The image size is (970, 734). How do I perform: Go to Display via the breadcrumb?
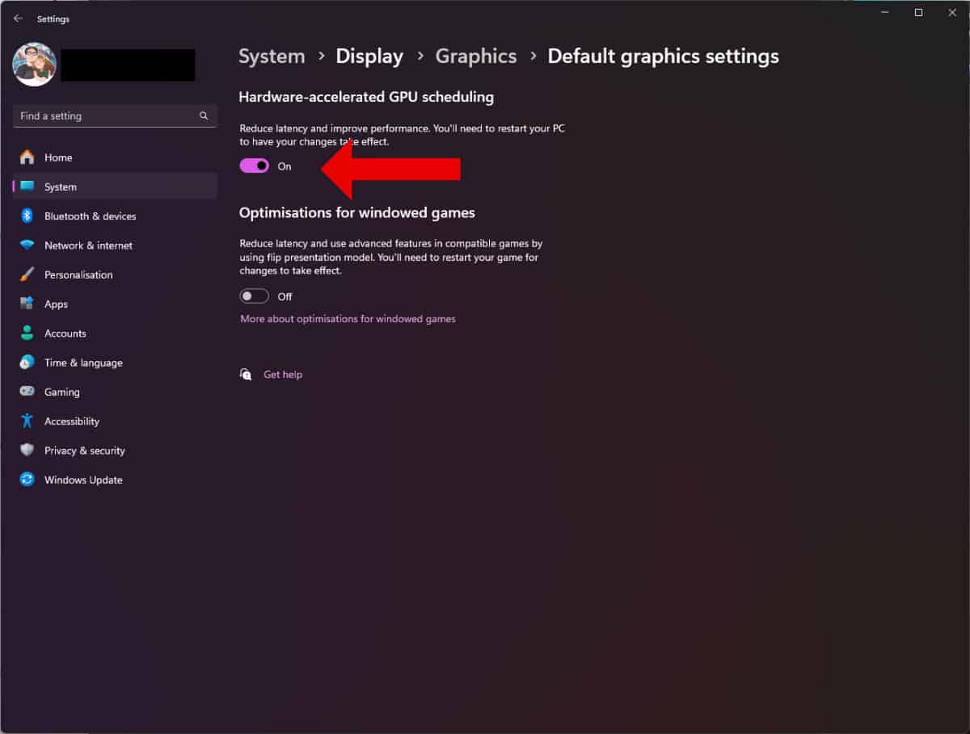pyautogui.click(x=369, y=56)
